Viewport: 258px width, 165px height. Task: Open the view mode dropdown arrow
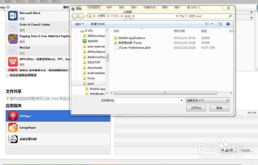tap(212, 24)
